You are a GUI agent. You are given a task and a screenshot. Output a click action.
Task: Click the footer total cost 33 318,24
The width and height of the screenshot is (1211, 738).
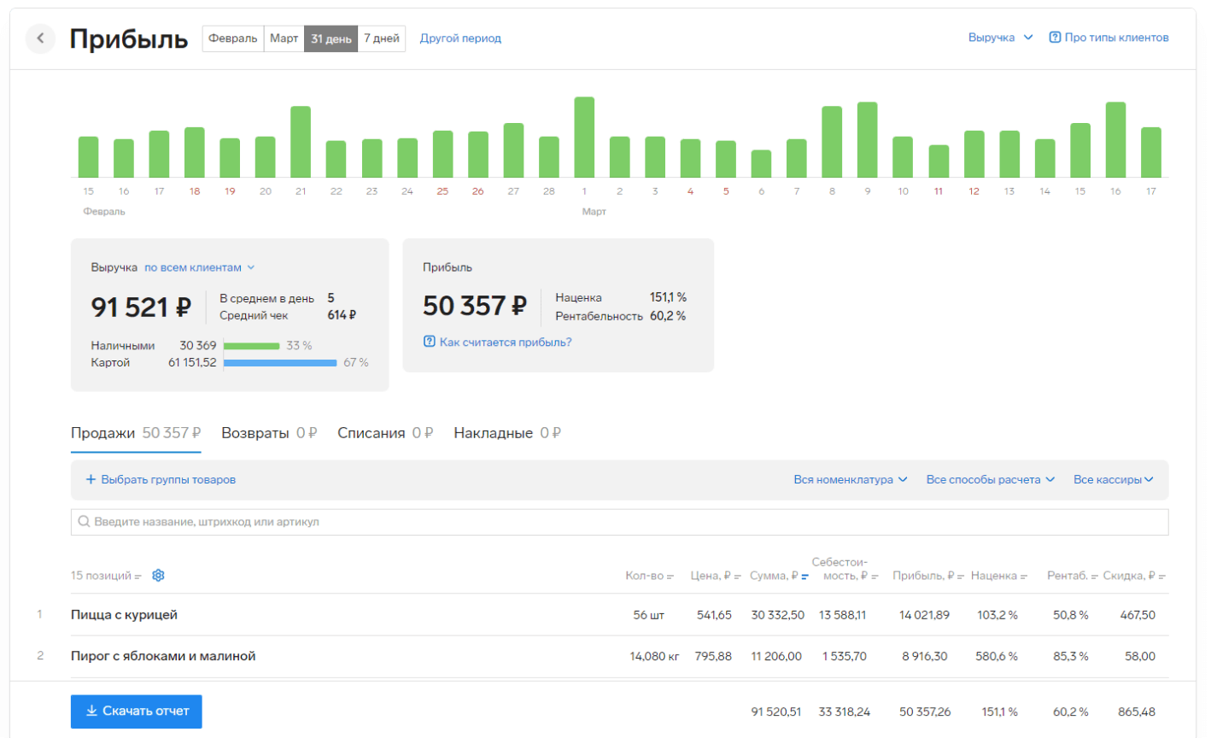(x=845, y=712)
